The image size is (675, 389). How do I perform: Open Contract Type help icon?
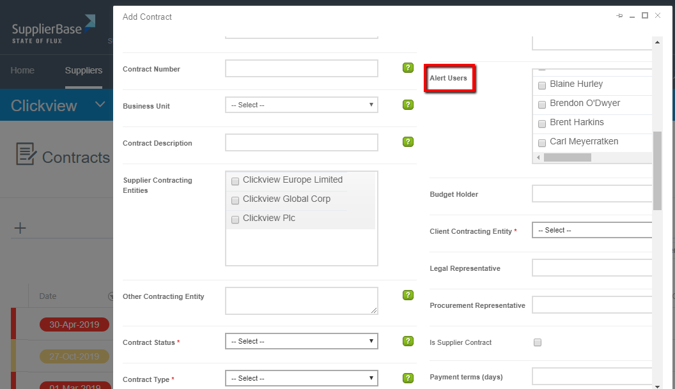click(x=408, y=378)
